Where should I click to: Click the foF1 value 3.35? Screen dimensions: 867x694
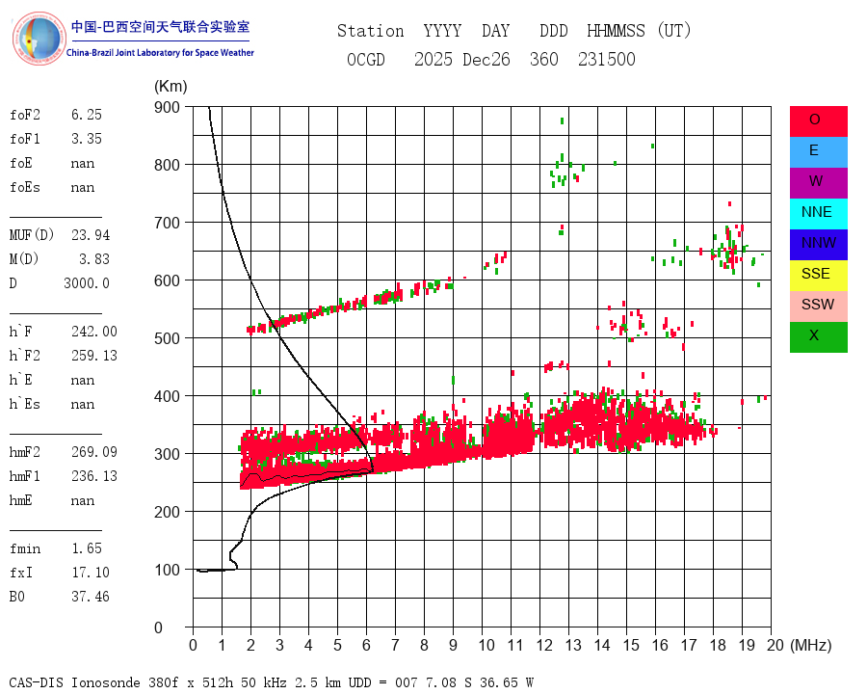click(x=87, y=139)
